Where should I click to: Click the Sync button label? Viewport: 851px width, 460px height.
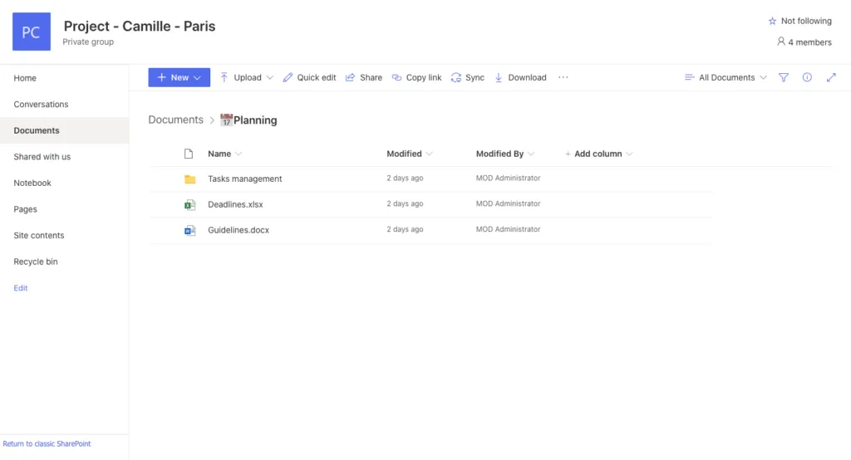click(x=475, y=77)
